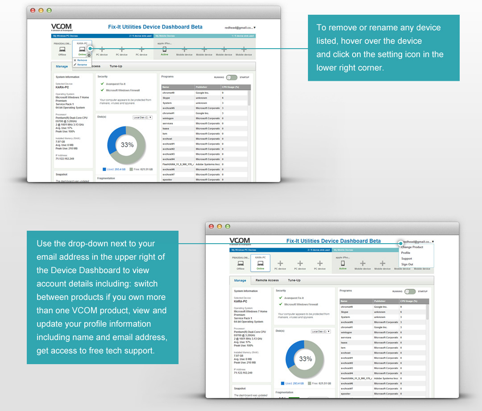The height and width of the screenshot is (411, 482).
Task: Sort by the Publisher column header in bottom window
Action: 386,301
